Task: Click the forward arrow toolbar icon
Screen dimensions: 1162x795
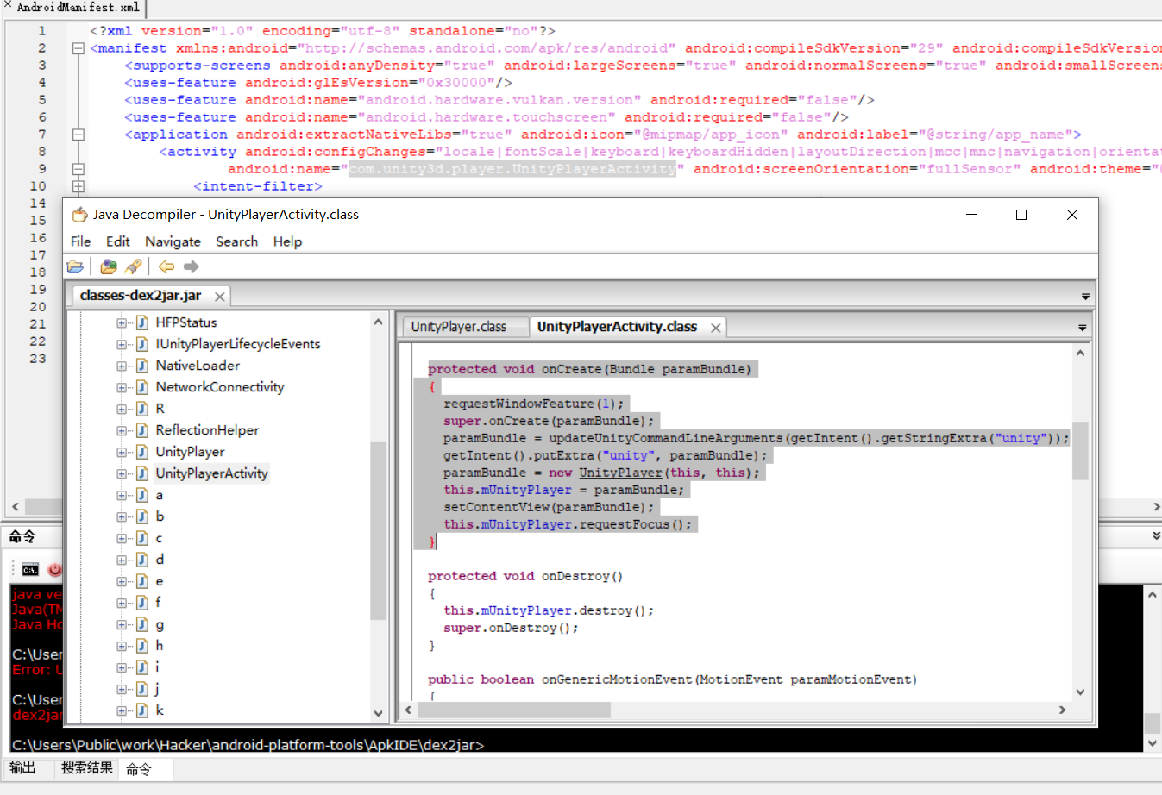Action: pos(192,266)
